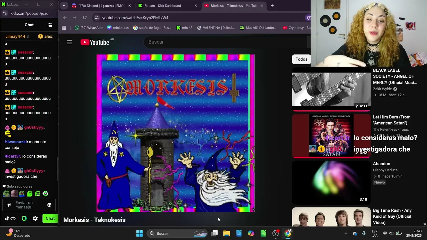Click the Kick popout URL bar
427x240 pixels.
pos(31,13)
